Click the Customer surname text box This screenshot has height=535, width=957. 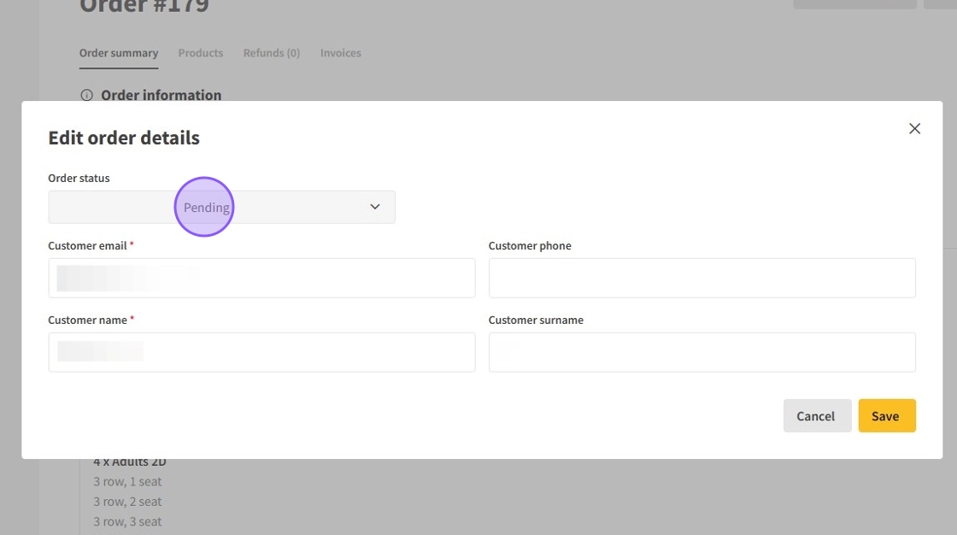tap(702, 352)
